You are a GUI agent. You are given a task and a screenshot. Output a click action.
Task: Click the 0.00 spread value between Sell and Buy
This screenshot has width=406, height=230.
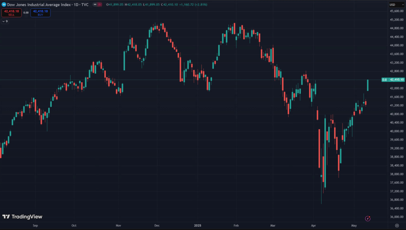(x=26, y=13)
